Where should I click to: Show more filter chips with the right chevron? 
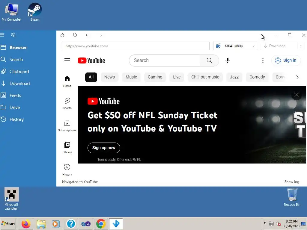point(297,77)
